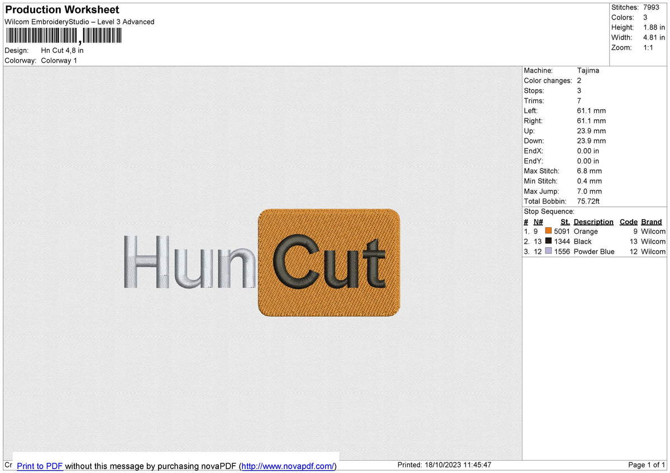The height and width of the screenshot is (473, 670).
Task: Click the max jump value 7.0 mm
Action: pos(590,191)
